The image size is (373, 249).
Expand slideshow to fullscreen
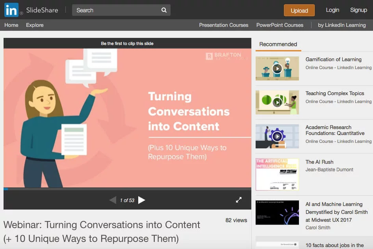coord(239,200)
